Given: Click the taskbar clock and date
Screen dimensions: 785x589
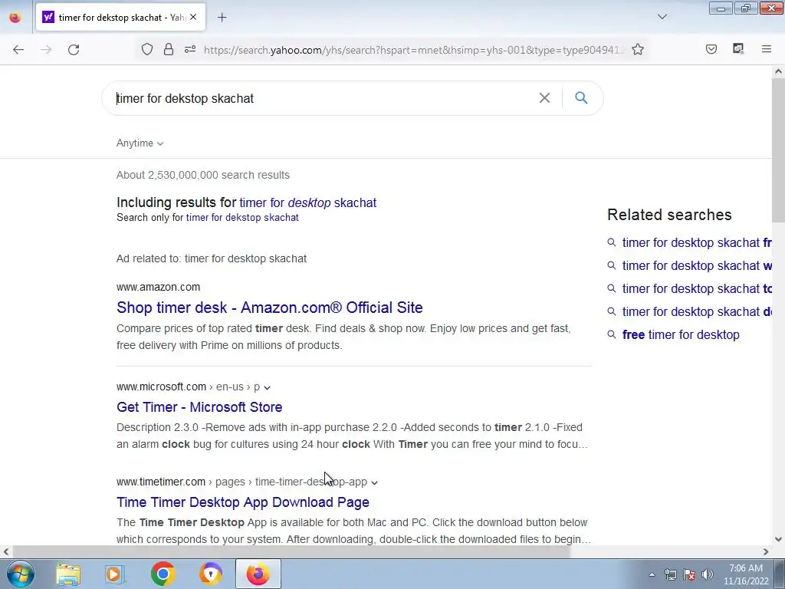Looking at the screenshot, I should pyautogui.click(x=746, y=574).
